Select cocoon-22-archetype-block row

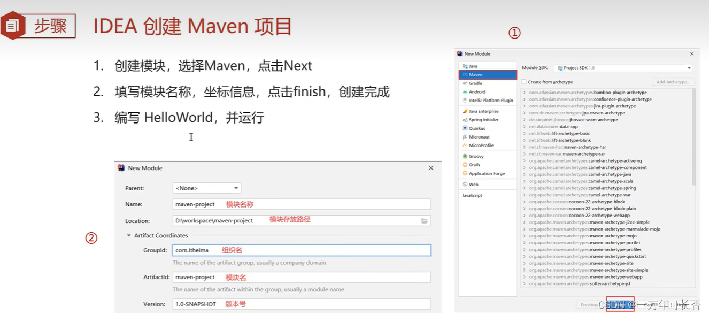click(606, 202)
